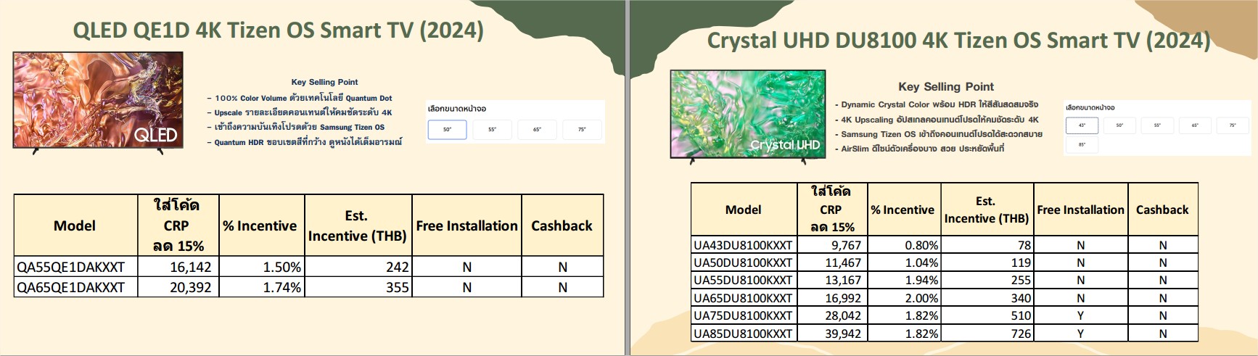The image size is (1258, 356).
Task: Select the 65" screen size on Crystal UHD slide
Action: [x=1195, y=125]
